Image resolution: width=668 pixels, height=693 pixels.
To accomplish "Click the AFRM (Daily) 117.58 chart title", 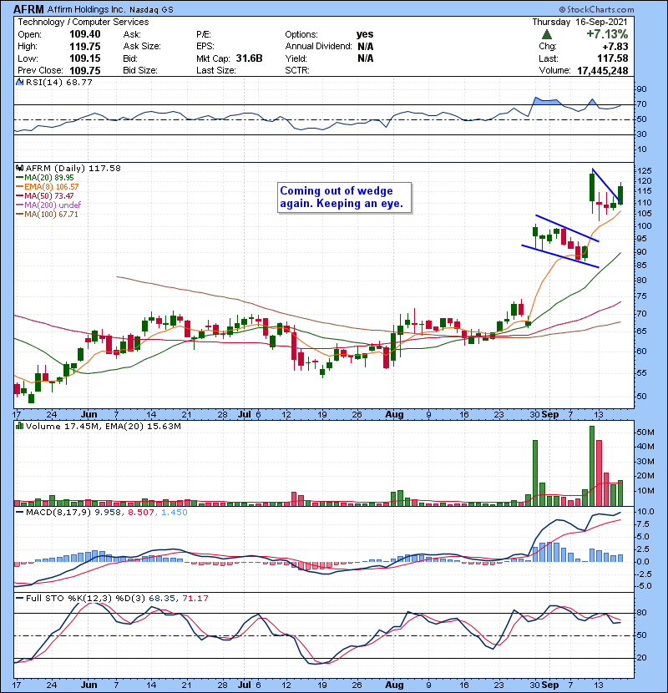I will point(73,168).
